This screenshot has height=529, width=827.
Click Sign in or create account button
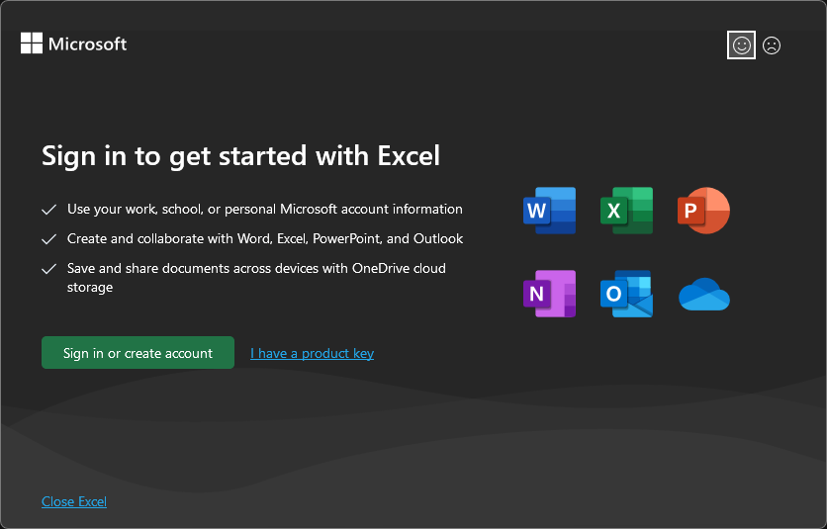[x=138, y=353]
